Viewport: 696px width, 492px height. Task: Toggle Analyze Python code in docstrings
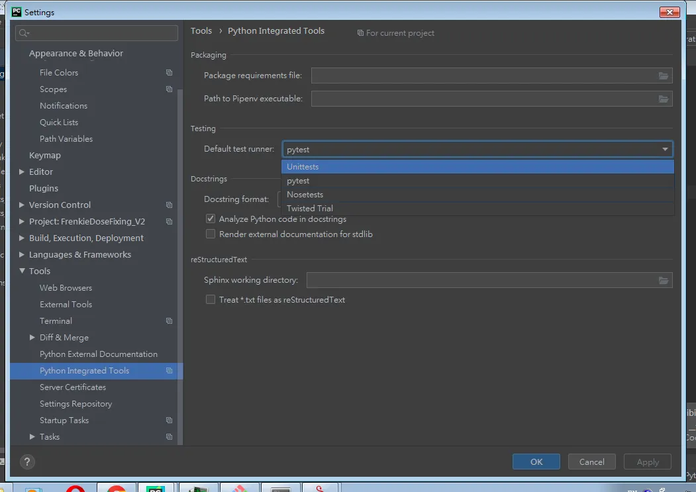point(211,219)
